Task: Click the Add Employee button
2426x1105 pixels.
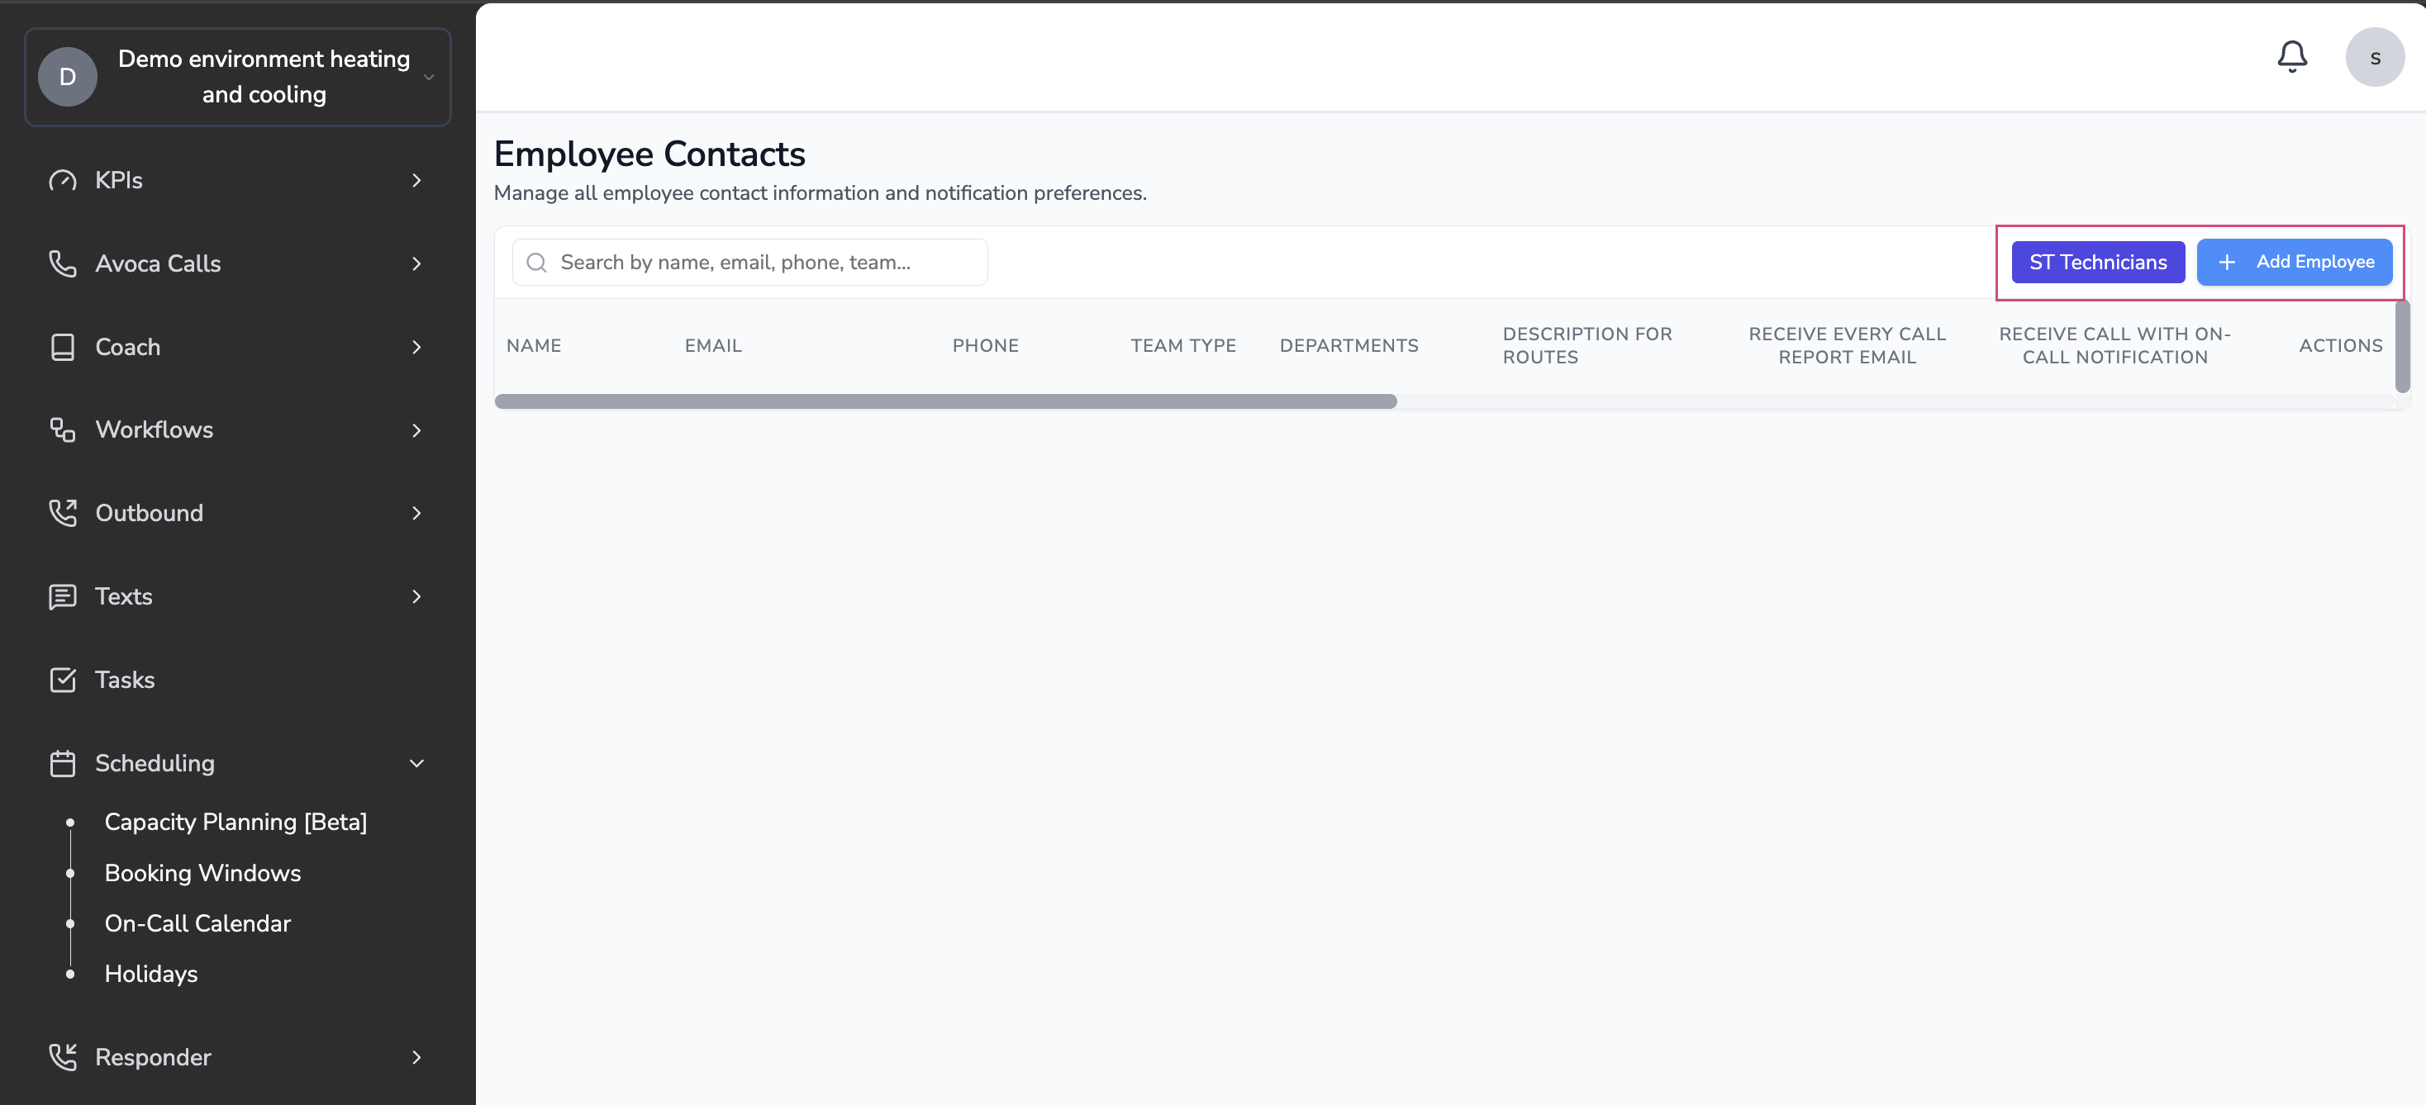Action: (x=2294, y=263)
